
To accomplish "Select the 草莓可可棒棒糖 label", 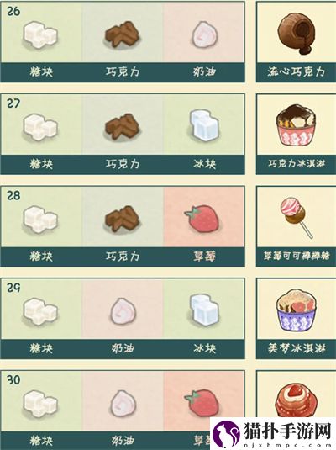I will point(297,256).
